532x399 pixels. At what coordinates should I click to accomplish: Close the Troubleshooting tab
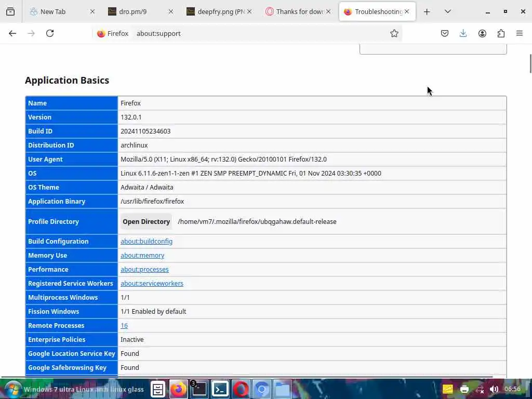tap(407, 11)
